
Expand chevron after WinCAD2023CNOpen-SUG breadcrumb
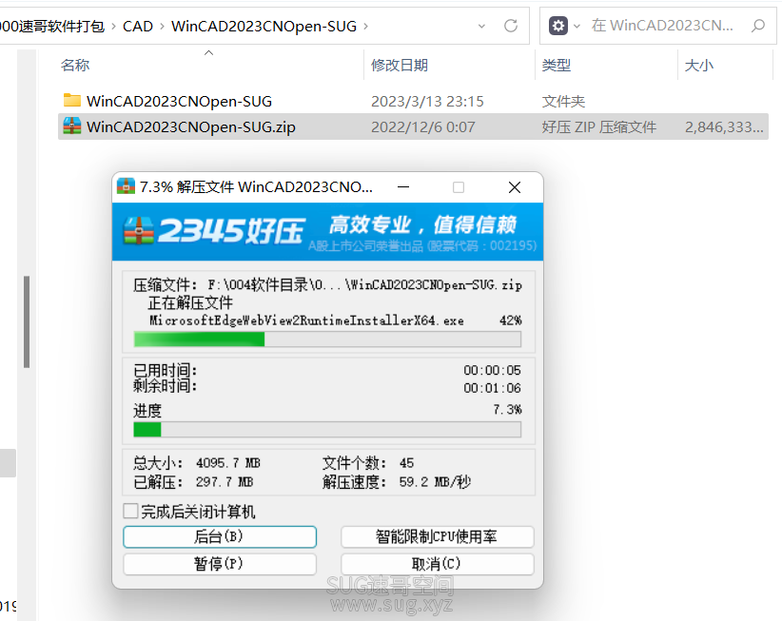pyautogui.click(x=365, y=26)
